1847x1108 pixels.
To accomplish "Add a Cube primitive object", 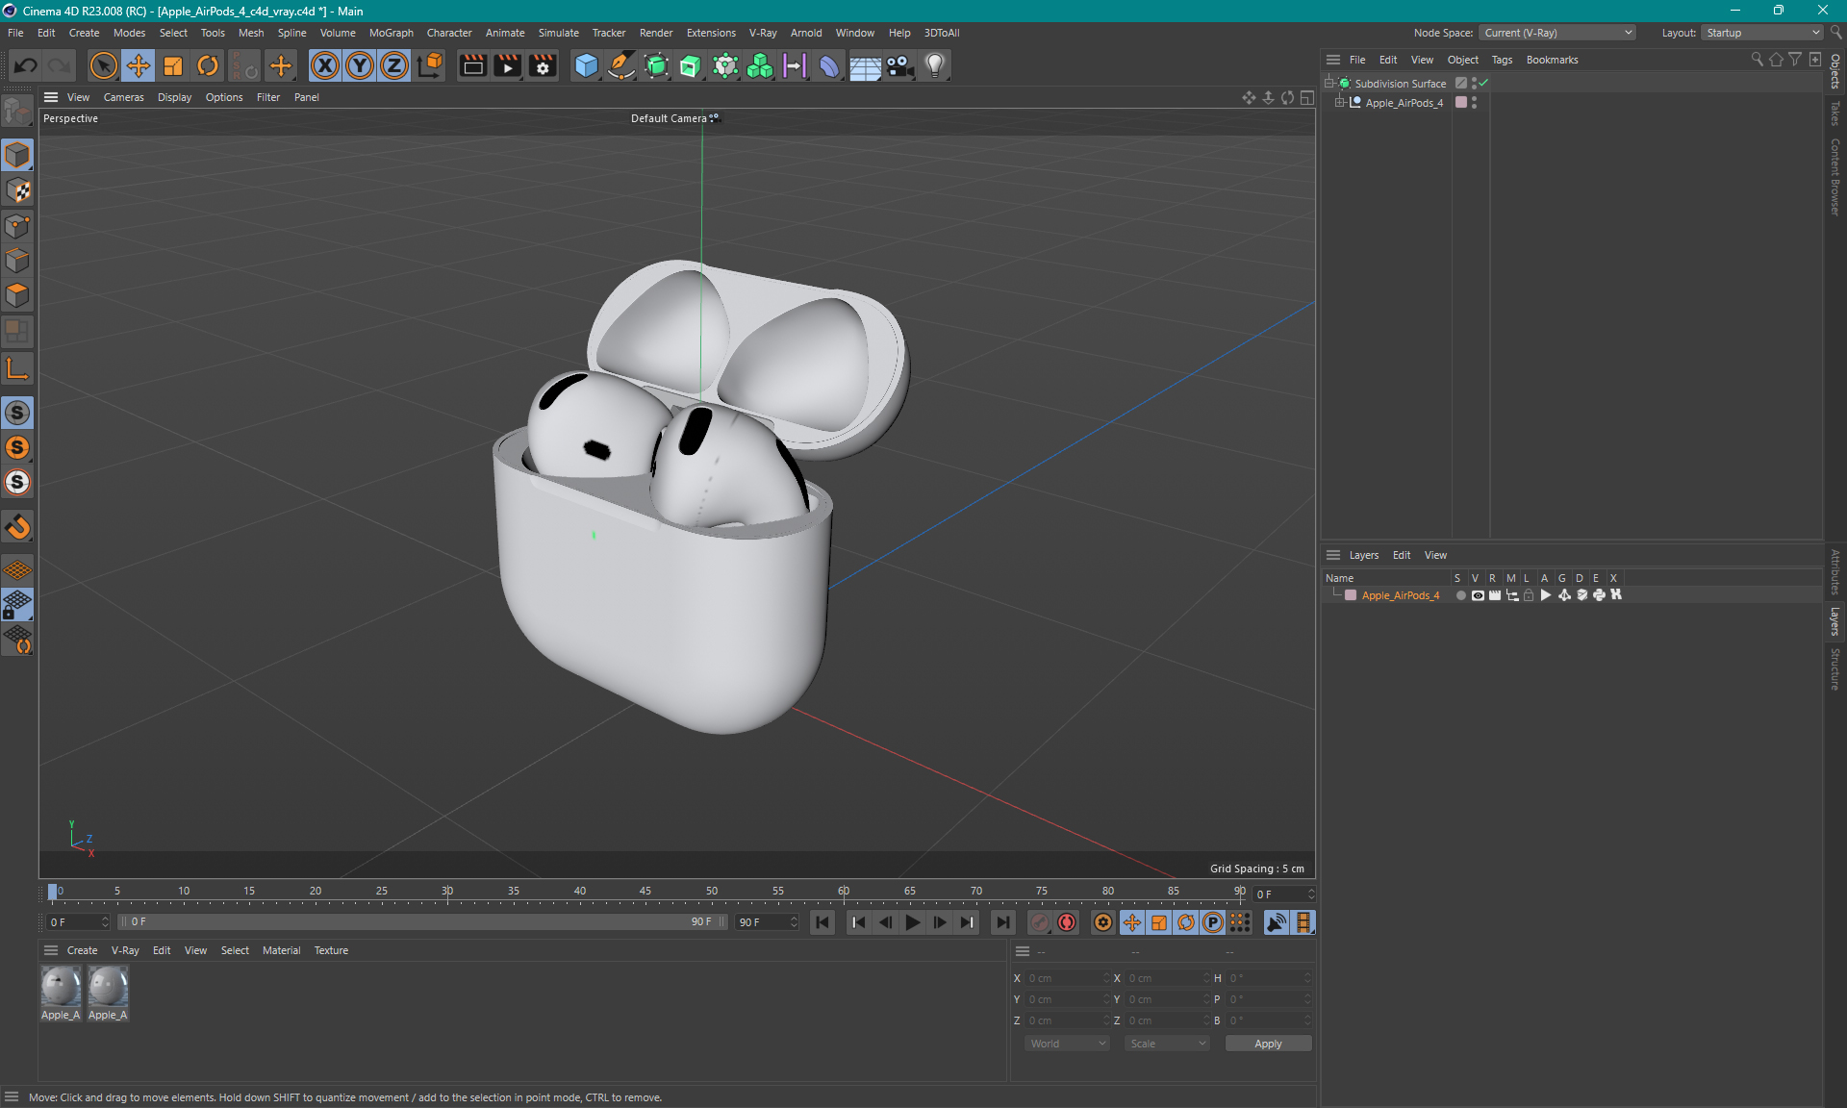I will coord(586,65).
